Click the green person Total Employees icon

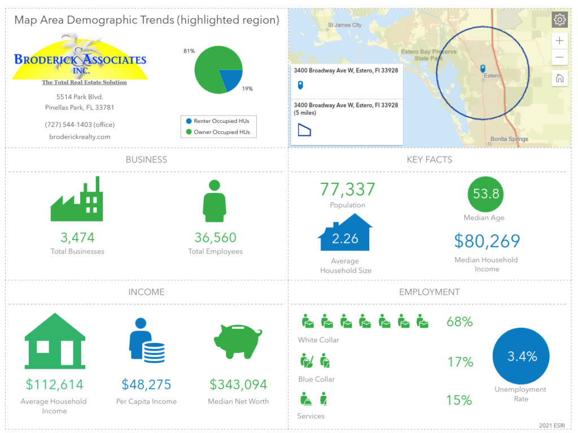214,201
